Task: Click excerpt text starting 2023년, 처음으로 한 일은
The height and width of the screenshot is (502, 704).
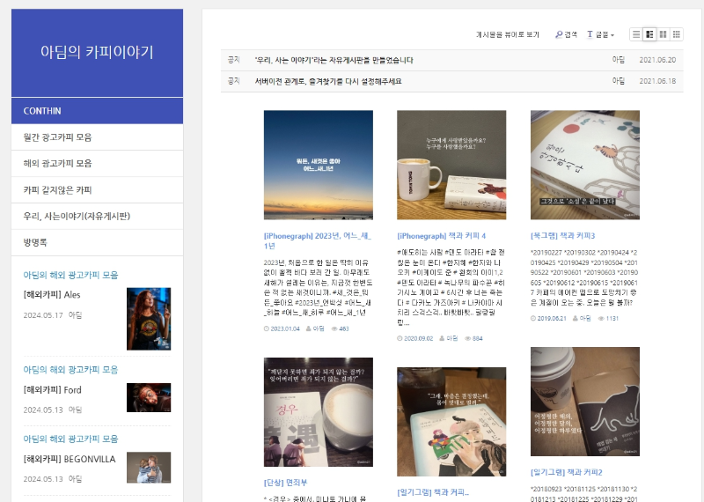Action: (318, 288)
